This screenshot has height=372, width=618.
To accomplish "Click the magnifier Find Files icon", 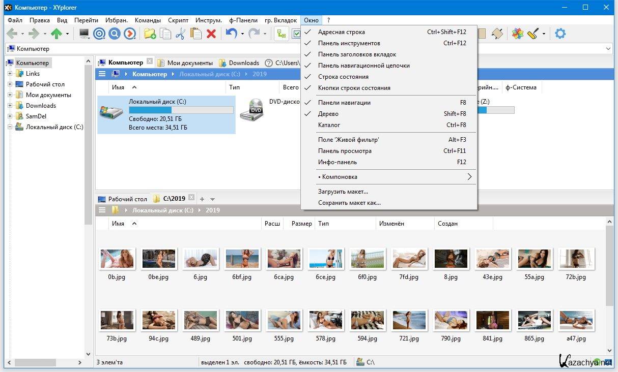I will click(115, 34).
